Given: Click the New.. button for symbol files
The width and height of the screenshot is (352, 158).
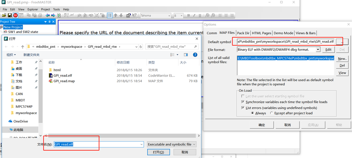Looking at the screenshot, I should (x=342, y=59).
